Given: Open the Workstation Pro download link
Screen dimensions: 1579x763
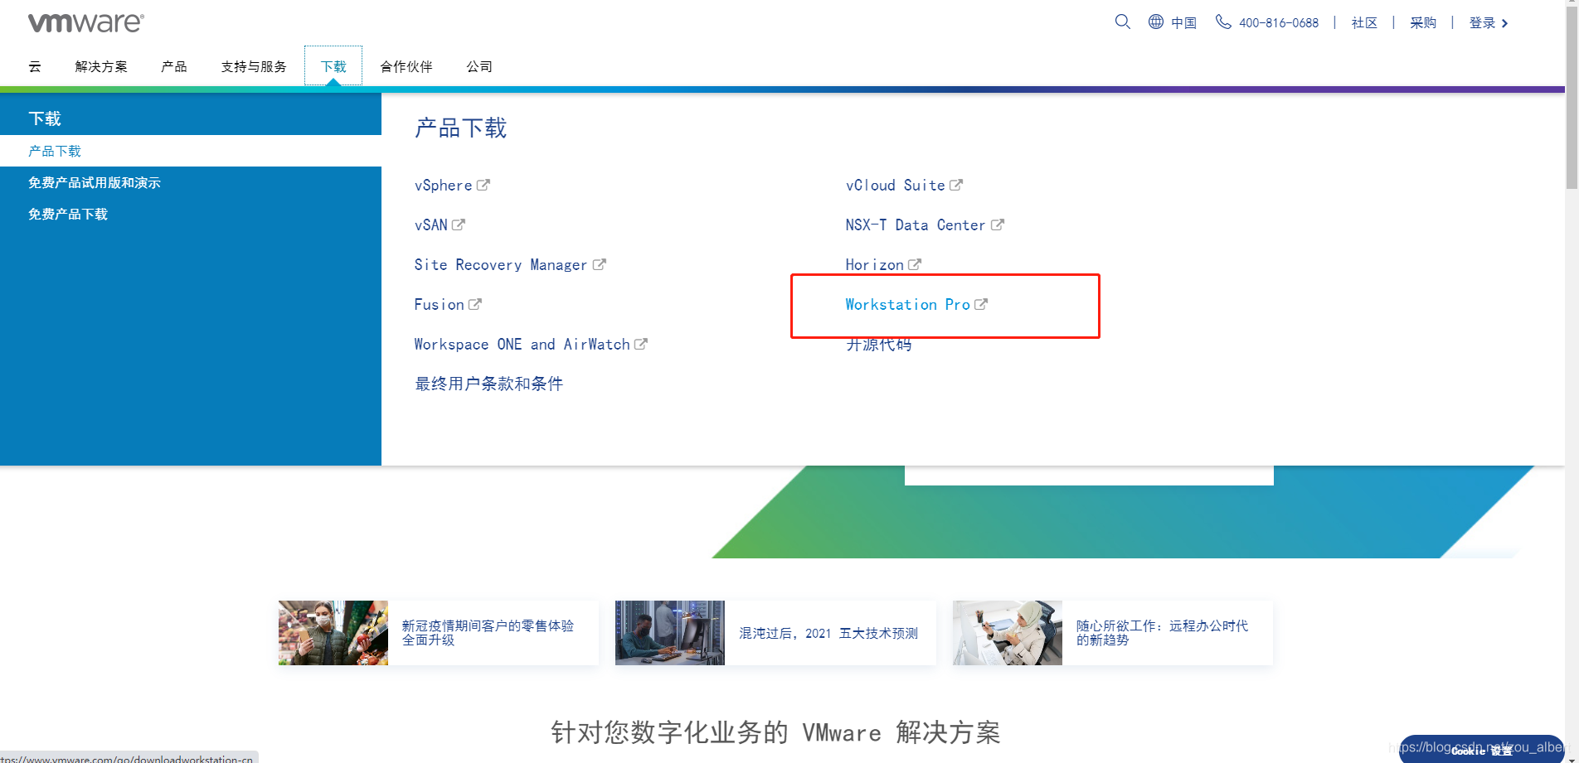Looking at the screenshot, I should pyautogui.click(x=908, y=305).
